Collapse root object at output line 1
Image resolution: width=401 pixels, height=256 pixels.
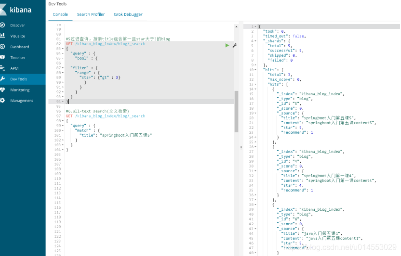255,26
